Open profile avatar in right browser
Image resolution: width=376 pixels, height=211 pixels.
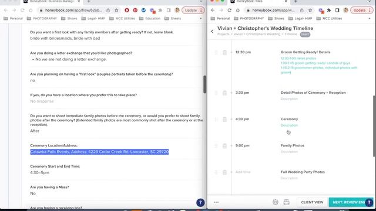pyautogui.click(x=346, y=11)
